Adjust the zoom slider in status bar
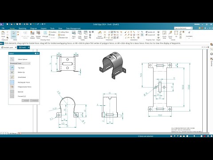The height and width of the screenshot is (160, 213). pos(194,136)
